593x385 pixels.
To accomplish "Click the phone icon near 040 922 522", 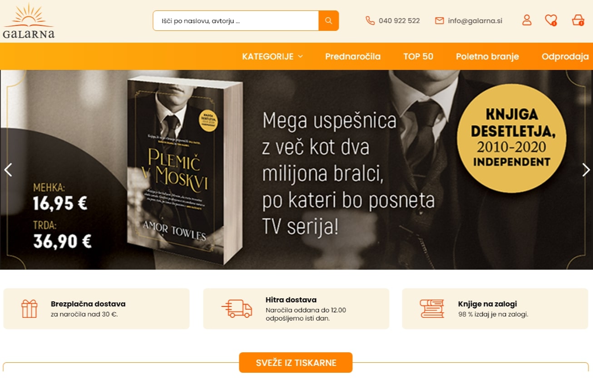I will pos(370,21).
